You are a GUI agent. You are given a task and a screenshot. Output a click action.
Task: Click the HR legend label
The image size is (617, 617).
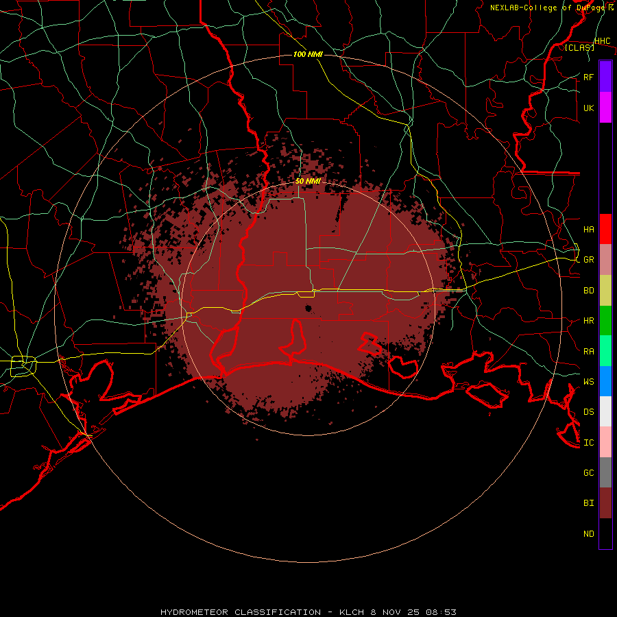click(589, 321)
